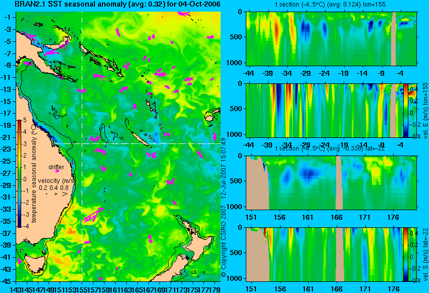Click the '5' tick on temperature anomaly color bar
429x293 pixels.
[x=25, y=120]
